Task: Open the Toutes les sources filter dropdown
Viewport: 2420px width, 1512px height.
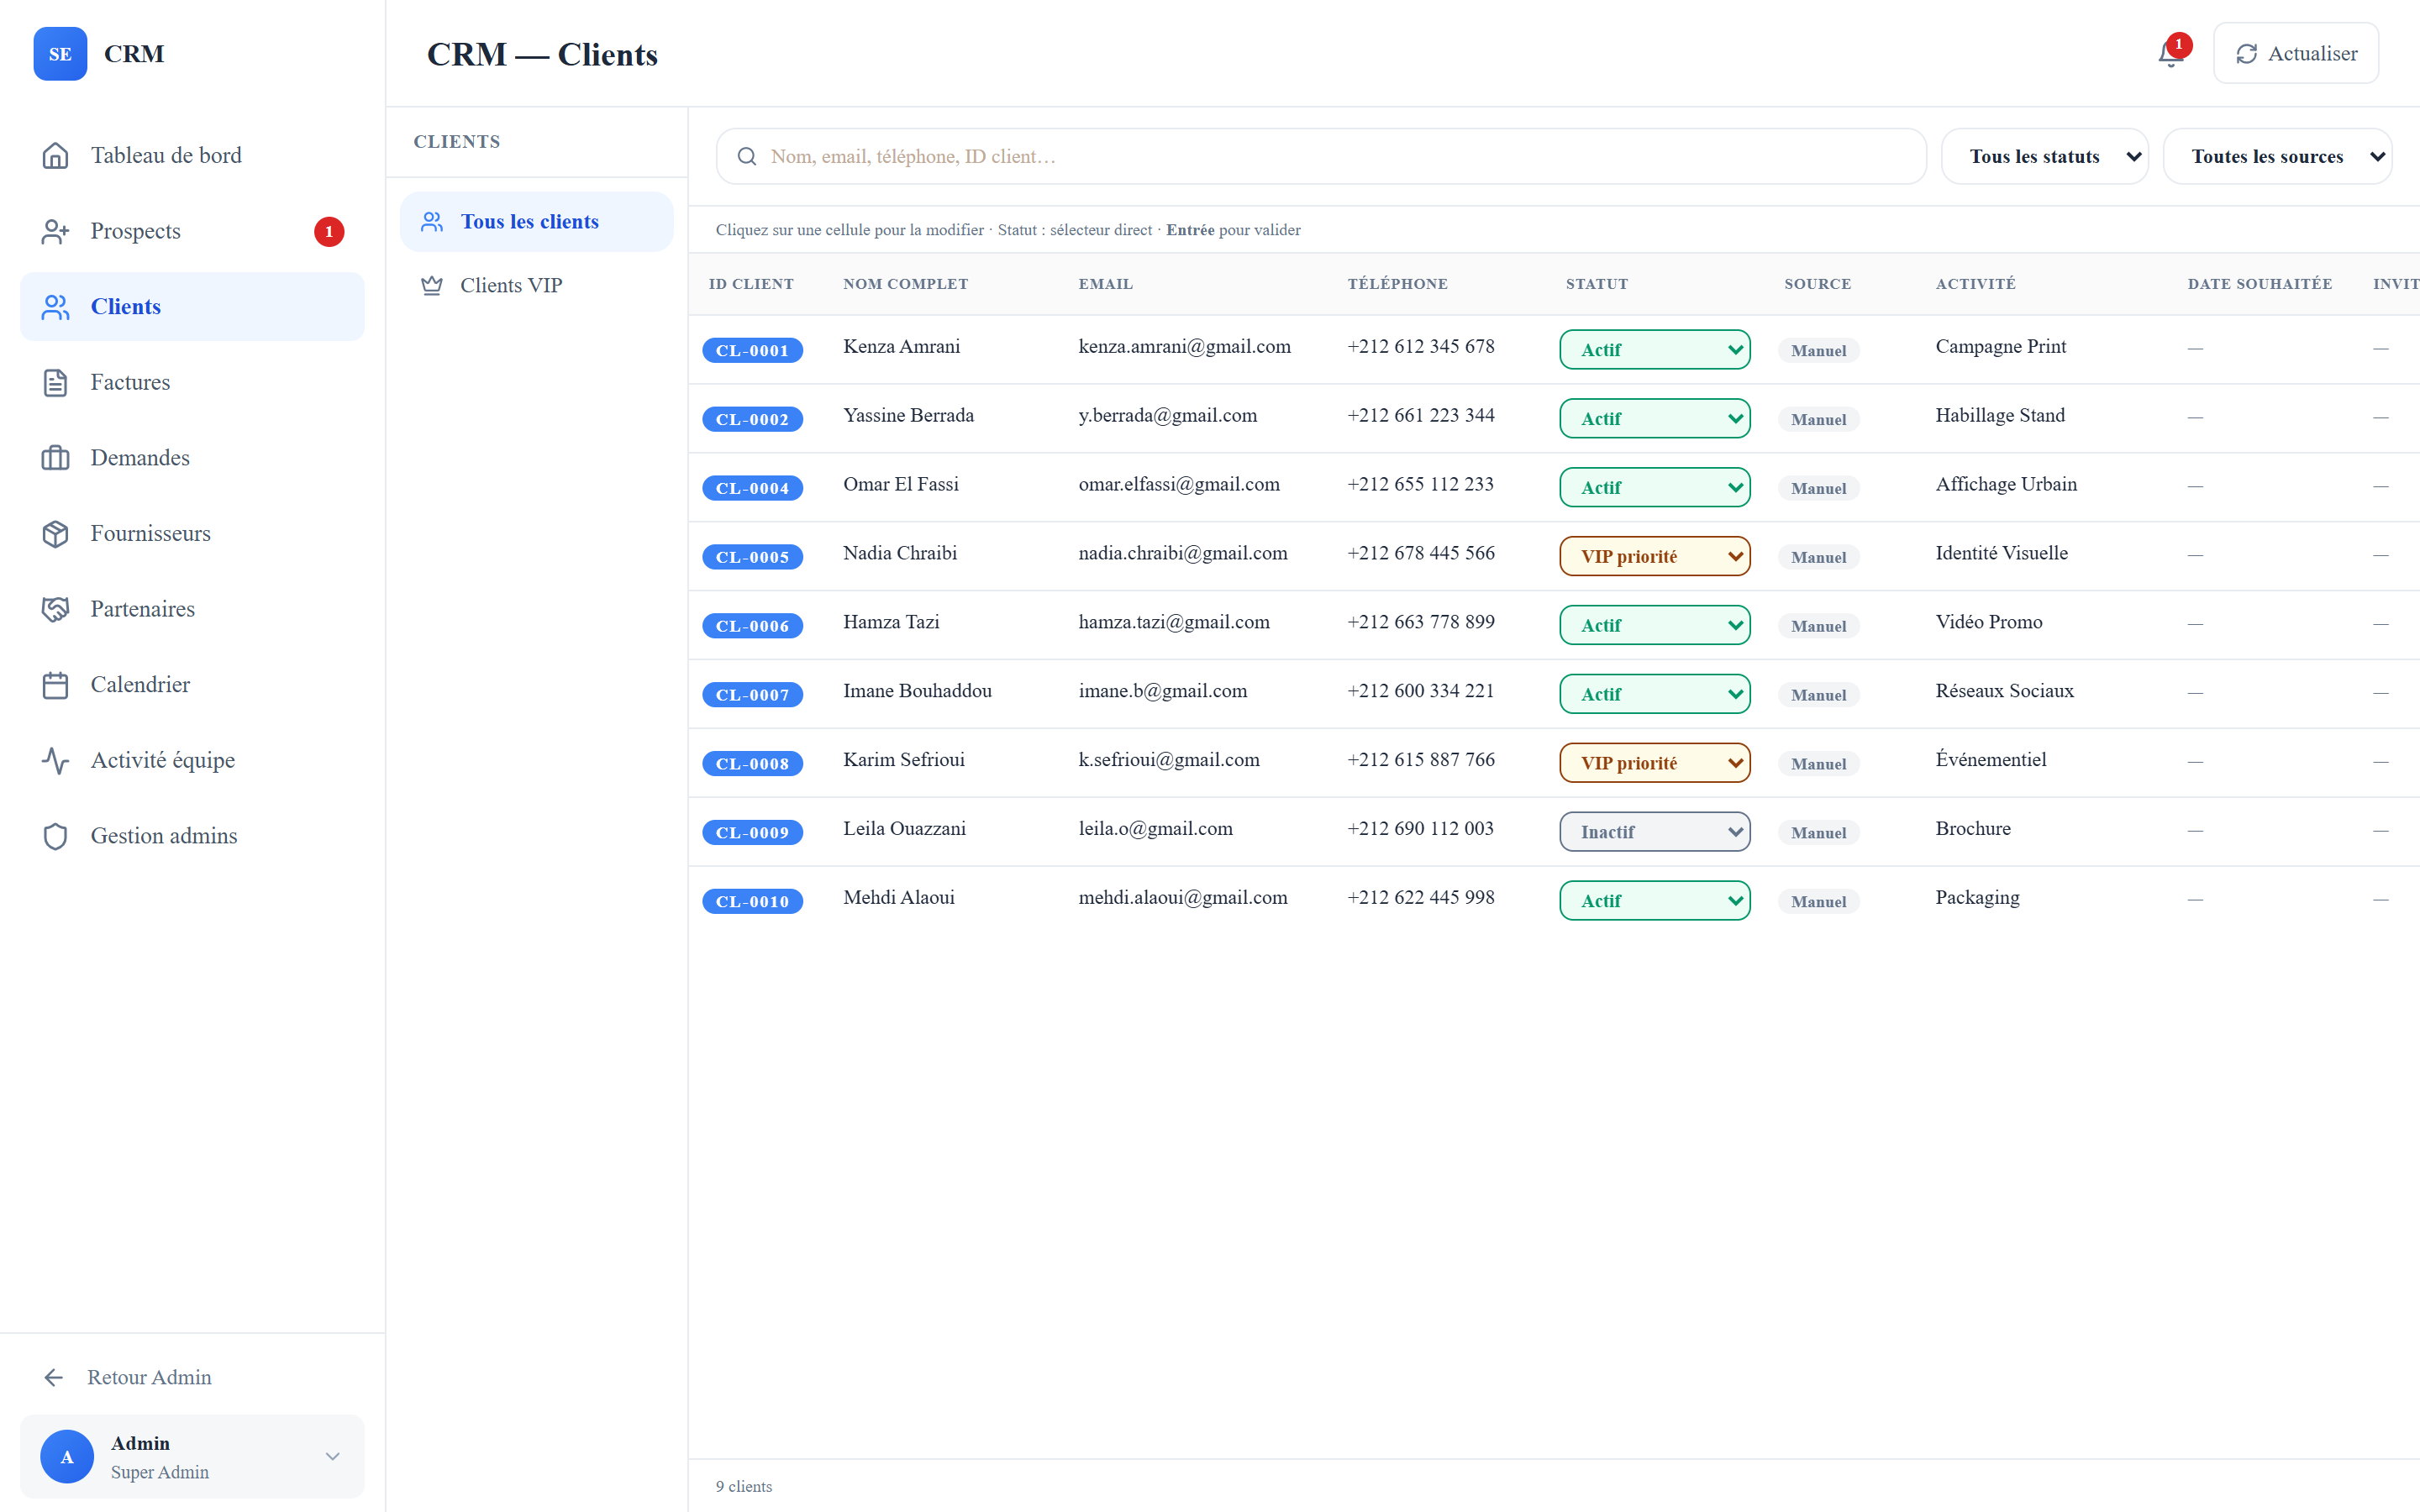Action: pos(2278,157)
